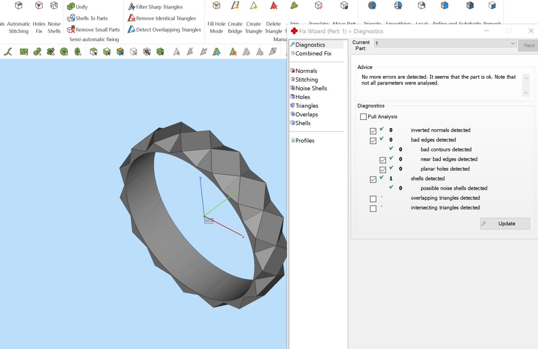Viewport: 538px width, 349px height.
Task: Enable the Full Analysis checkbox
Action: pyautogui.click(x=364, y=117)
